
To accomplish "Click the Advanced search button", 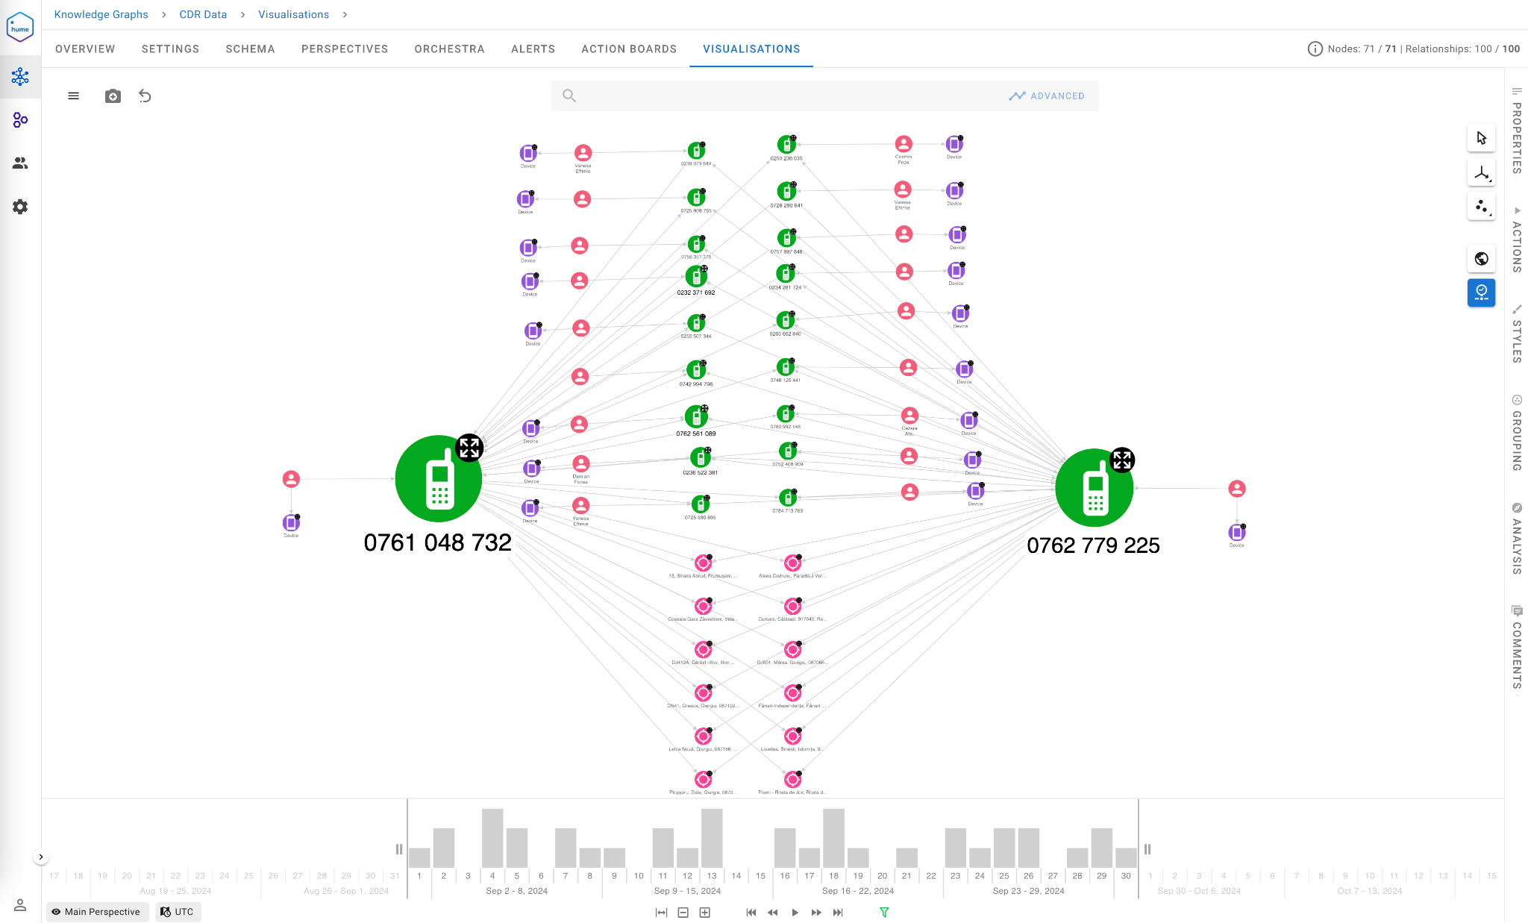I will click(x=1047, y=96).
